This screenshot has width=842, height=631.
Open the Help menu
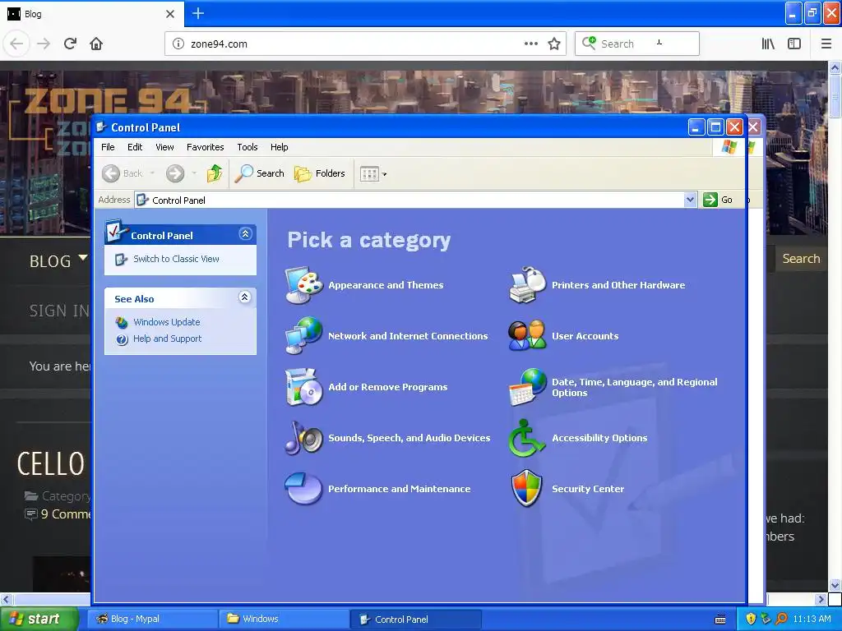(280, 147)
